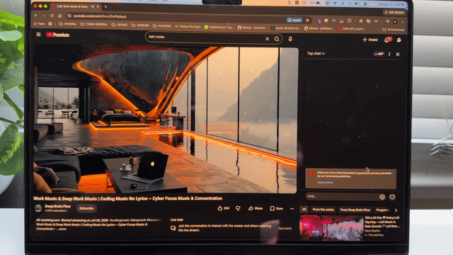453x255 pixels.
Task: Open the YouTube hamburger guide menu
Action: [x=38, y=35]
